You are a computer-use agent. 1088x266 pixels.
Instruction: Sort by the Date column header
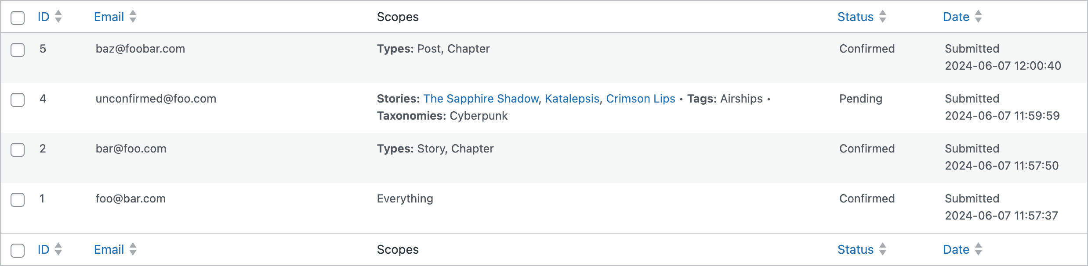click(956, 17)
